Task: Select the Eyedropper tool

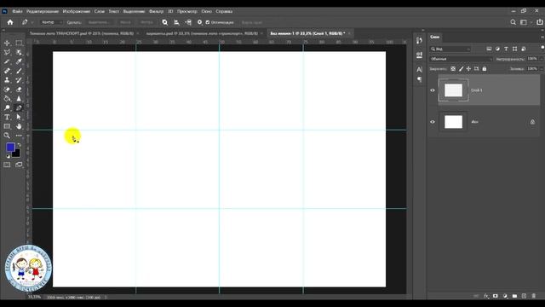Action: click(x=19, y=61)
